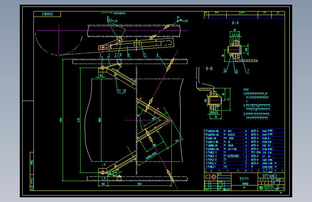Click balloon 9 under the A-A section
Screen dimensions: 312x202
(225, 70)
